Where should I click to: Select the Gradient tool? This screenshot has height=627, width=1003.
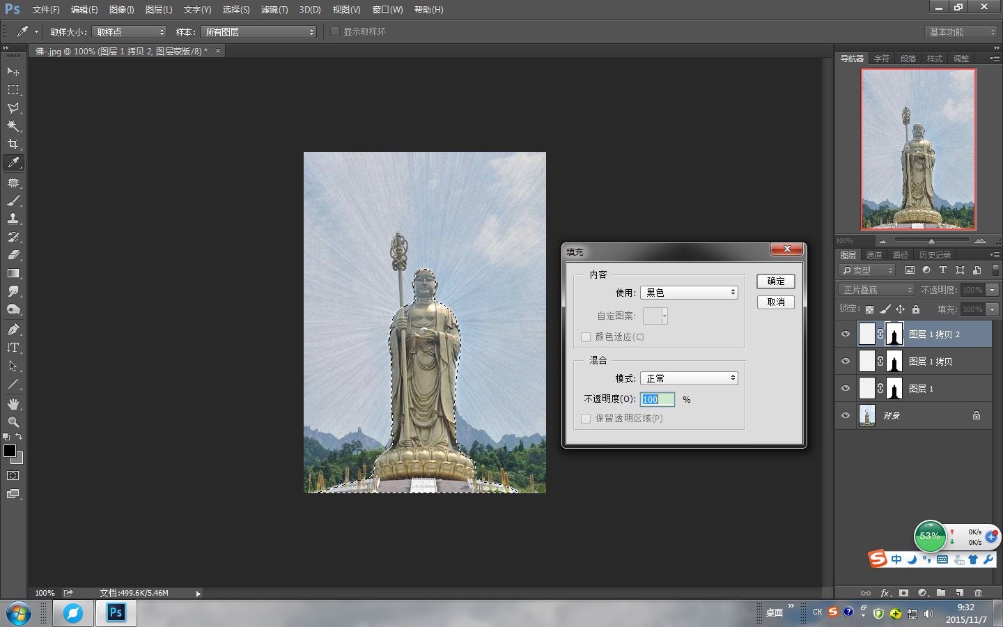coord(13,273)
